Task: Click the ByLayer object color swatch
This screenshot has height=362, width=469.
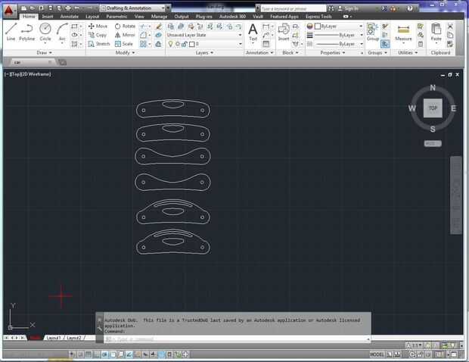Action: coord(318,27)
